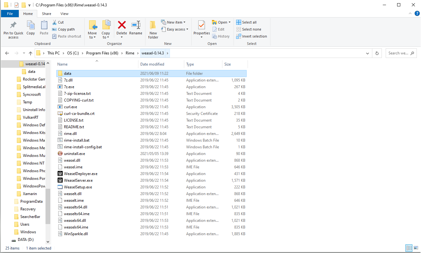This screenshot has height=253, width=421.
Task: Click Invert selection in ribbon
Action: (251, 36)
